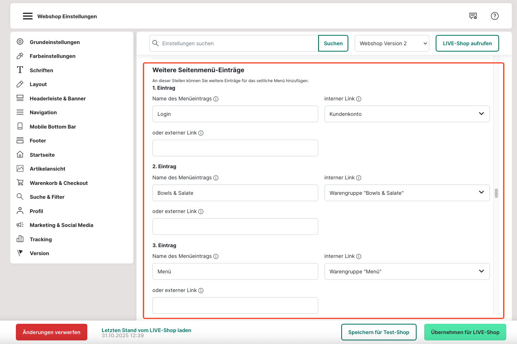Click Letzten Stand vom LIVE-Shop laden
517x344 pixels.
point(146,330)
